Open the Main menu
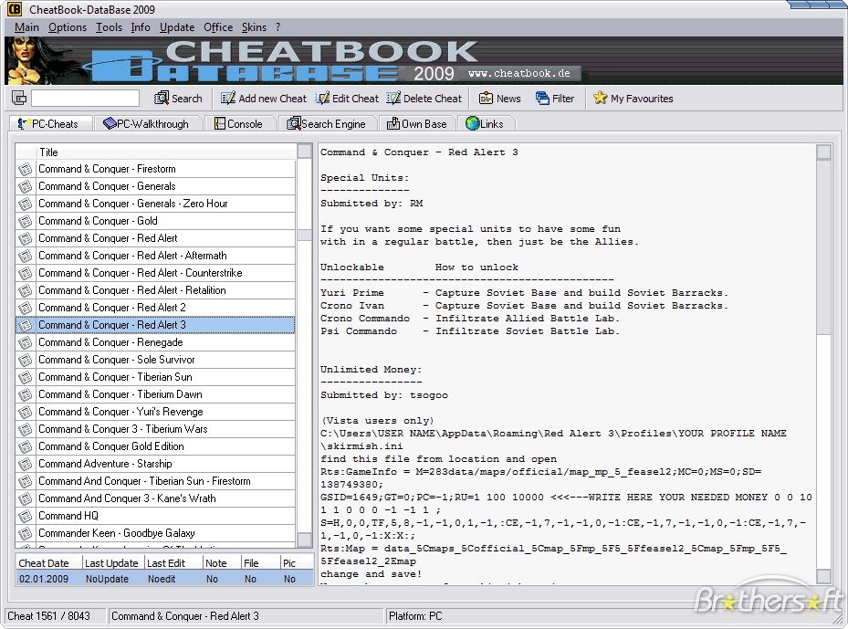 [x=26, y=27]
